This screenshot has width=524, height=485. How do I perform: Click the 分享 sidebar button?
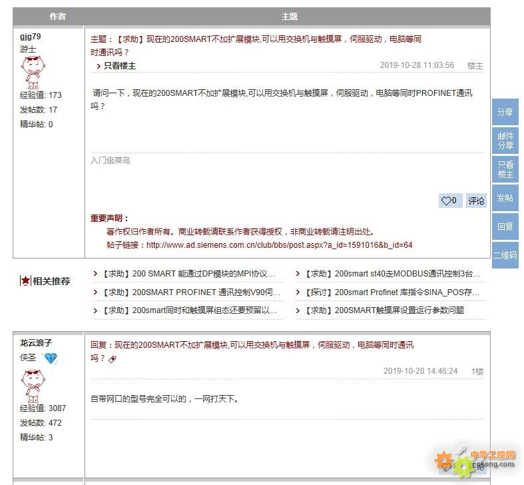(505, 112)
